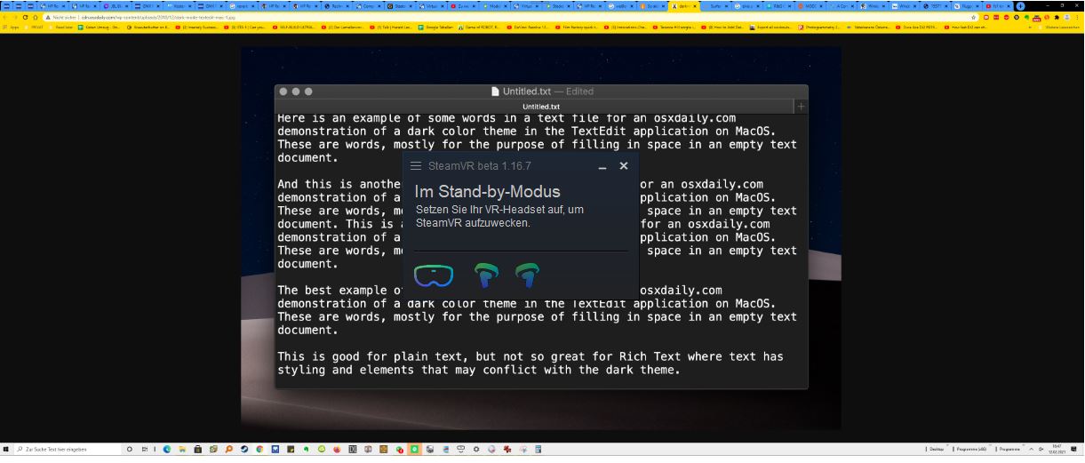This screenshot has width=1085, height=463.
Task: Bookmark this page with the star icon
Action: coord(973,17)
